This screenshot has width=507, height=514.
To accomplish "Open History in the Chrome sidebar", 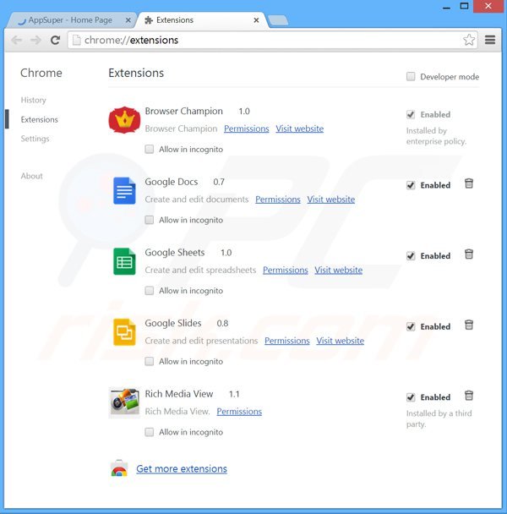I will pos(34,100).
